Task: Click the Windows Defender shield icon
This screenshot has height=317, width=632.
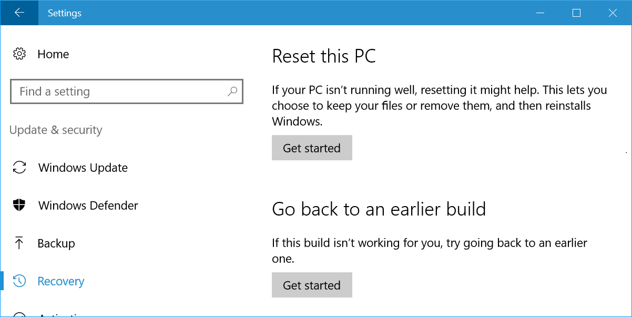Action: tap(20, 206)
